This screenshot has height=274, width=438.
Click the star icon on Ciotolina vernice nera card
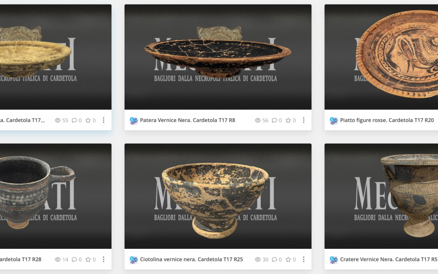(288, 259)
